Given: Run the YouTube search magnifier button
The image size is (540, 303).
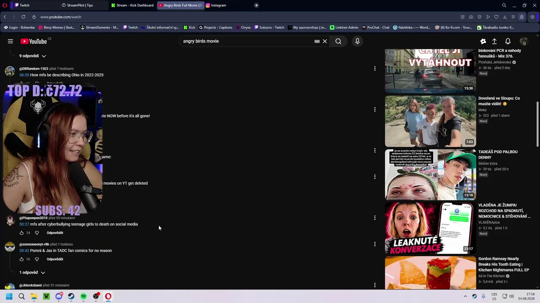Looking at the screenshot, I should [338, 41].
